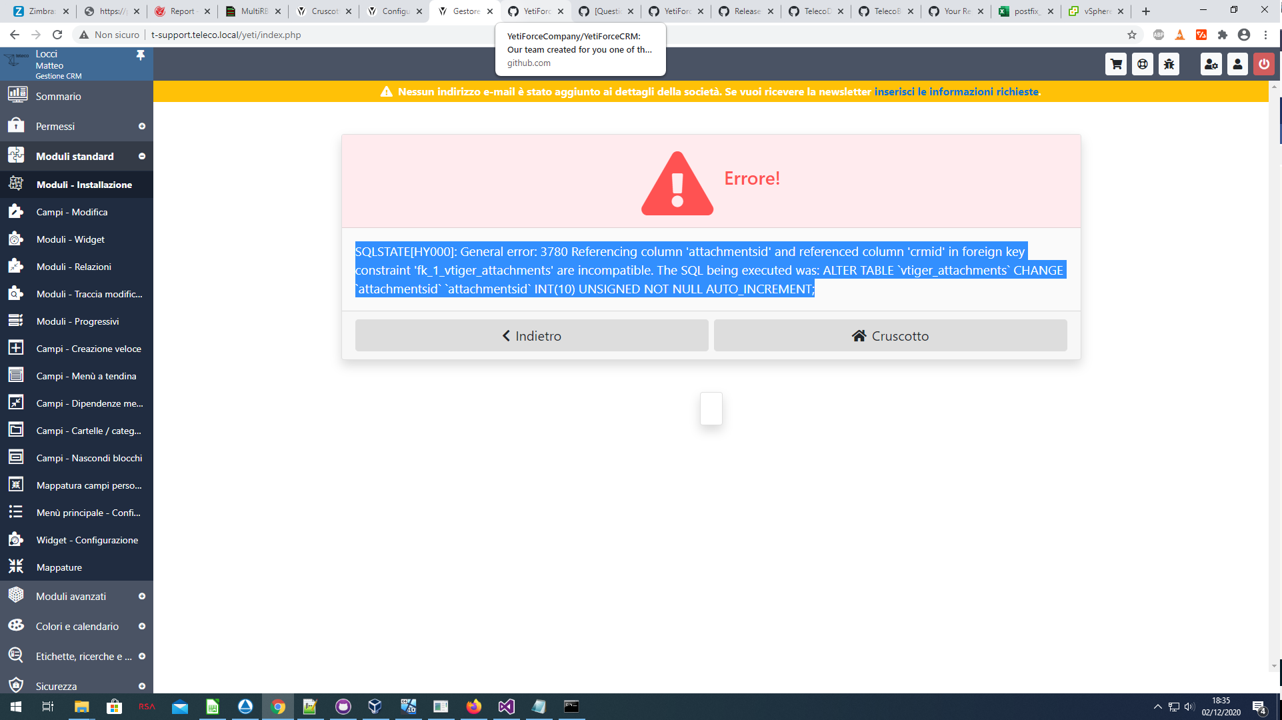Click the Chrome extensions puzzle icon
The width and height of the screenshot is (1282, 720).
coord(1222,35)
